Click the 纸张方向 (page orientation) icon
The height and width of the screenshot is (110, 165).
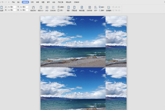coord(33,7)
